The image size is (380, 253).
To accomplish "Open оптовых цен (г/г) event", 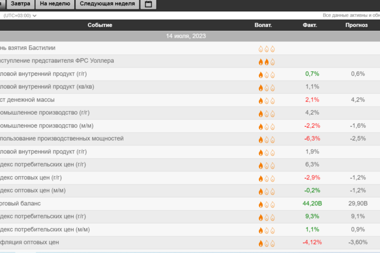I will 31,177.
